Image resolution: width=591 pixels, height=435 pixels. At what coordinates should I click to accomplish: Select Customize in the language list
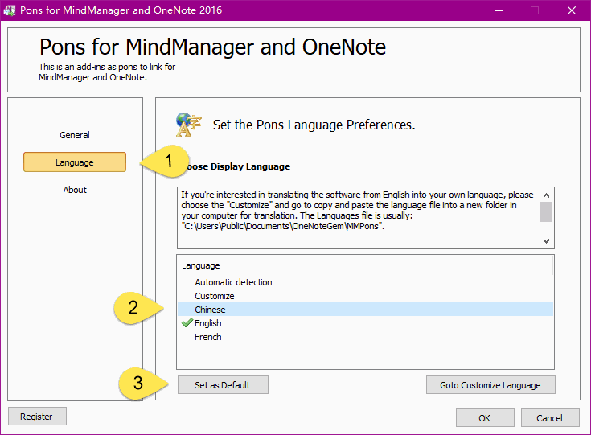coord(365,296)
